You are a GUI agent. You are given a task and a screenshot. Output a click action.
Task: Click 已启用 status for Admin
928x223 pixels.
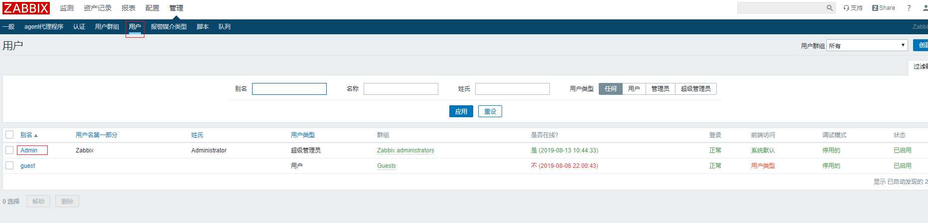coord(903,150)
